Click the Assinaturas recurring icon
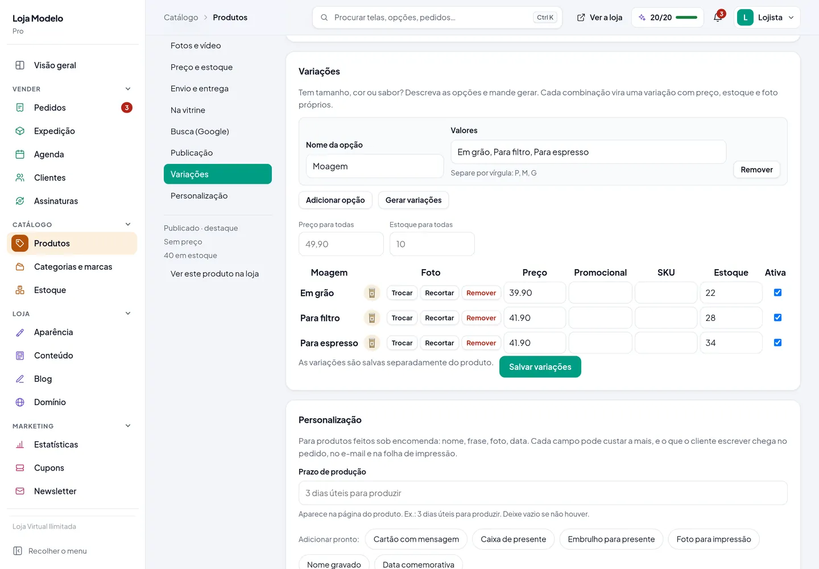 pyautogui.click(x=20, y=201)
